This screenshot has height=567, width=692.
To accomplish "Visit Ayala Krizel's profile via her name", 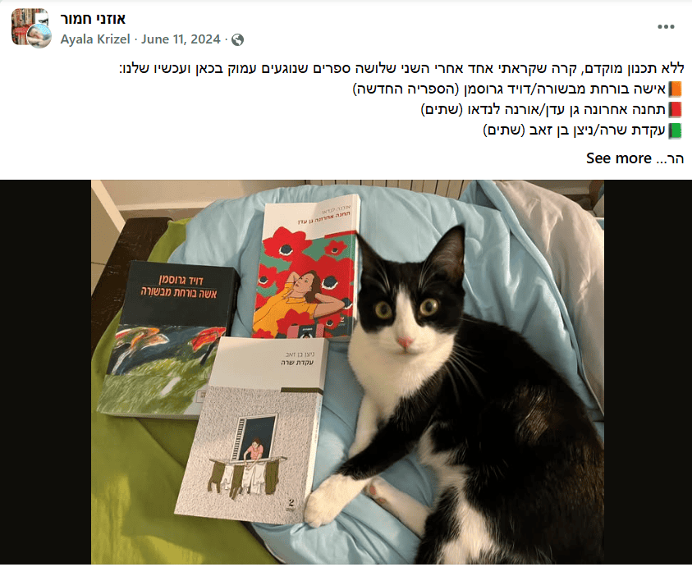I will click(95, 39).
